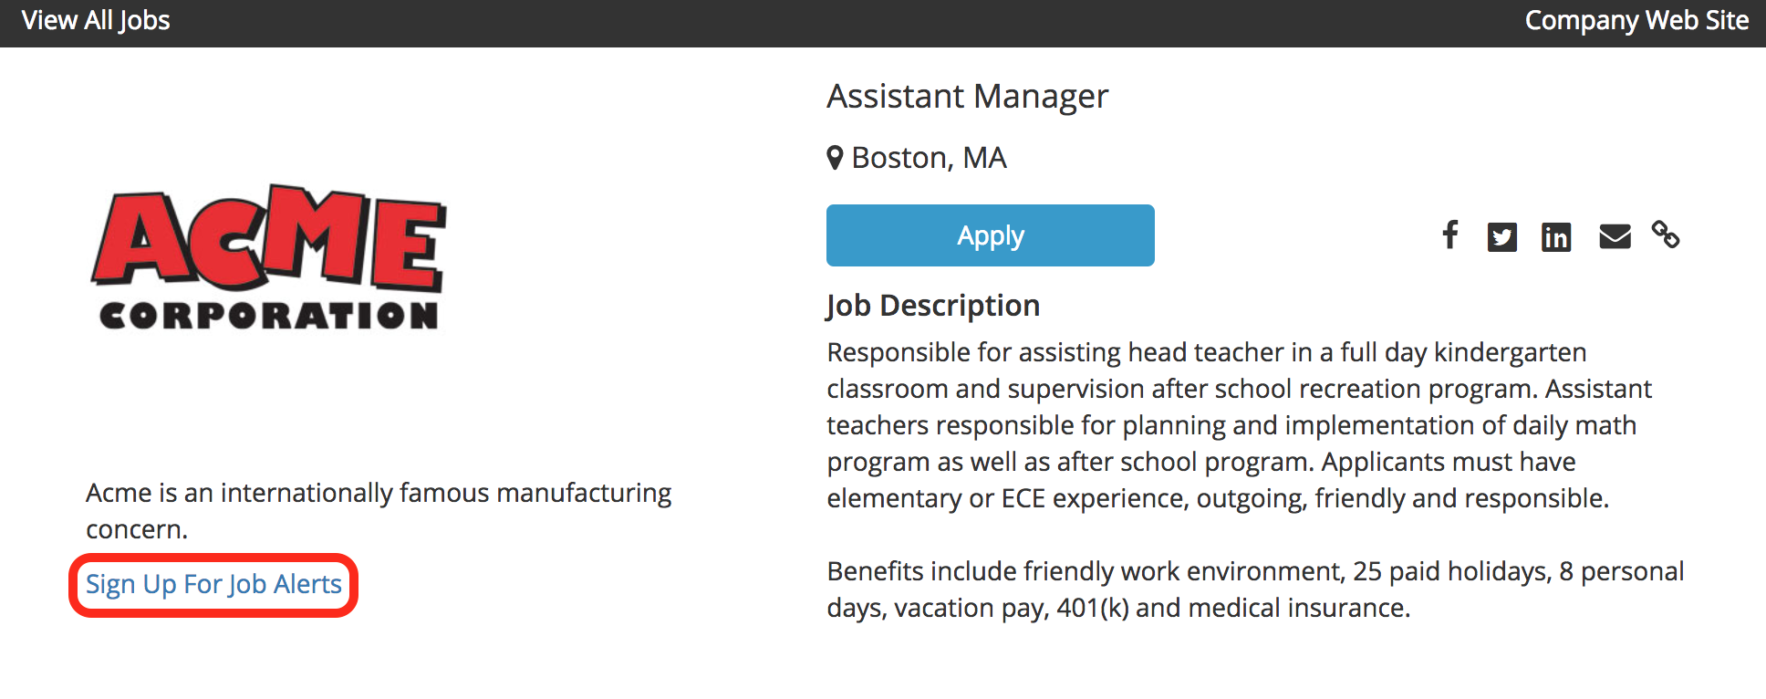Open the View All Jobs page
Viewport: 1766px width, 699px height.
click(x=94, y=19)
